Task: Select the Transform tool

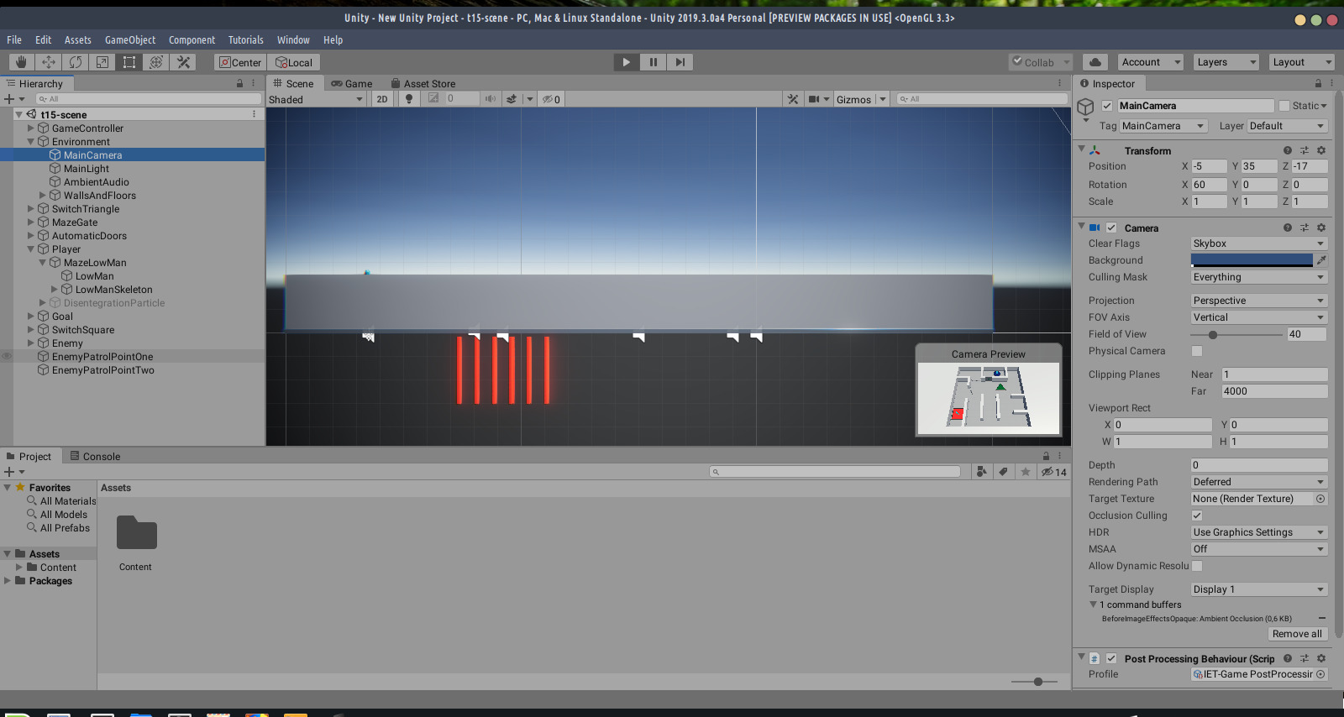Action: pos(156,62)
